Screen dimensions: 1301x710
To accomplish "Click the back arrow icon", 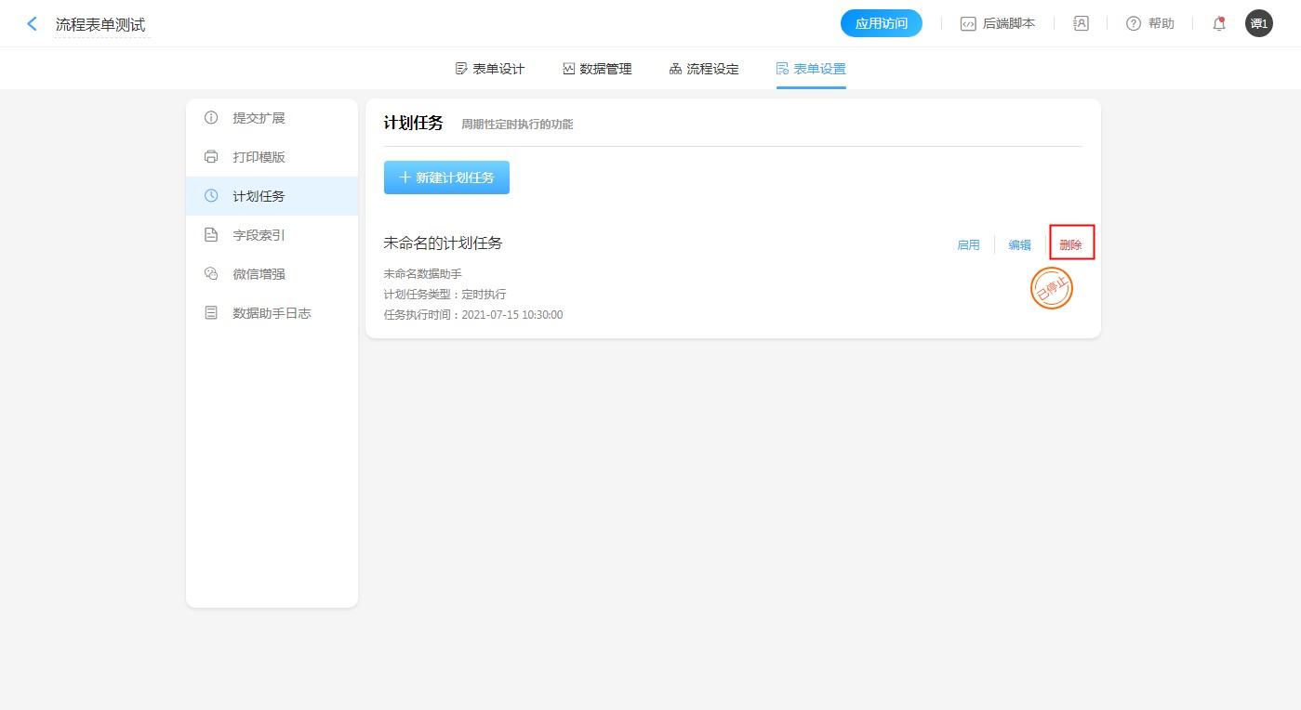I will pos(33,24).
